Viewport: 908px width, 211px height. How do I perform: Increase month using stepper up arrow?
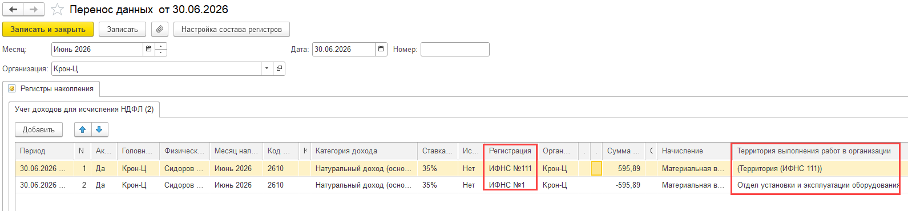point(161,46)
